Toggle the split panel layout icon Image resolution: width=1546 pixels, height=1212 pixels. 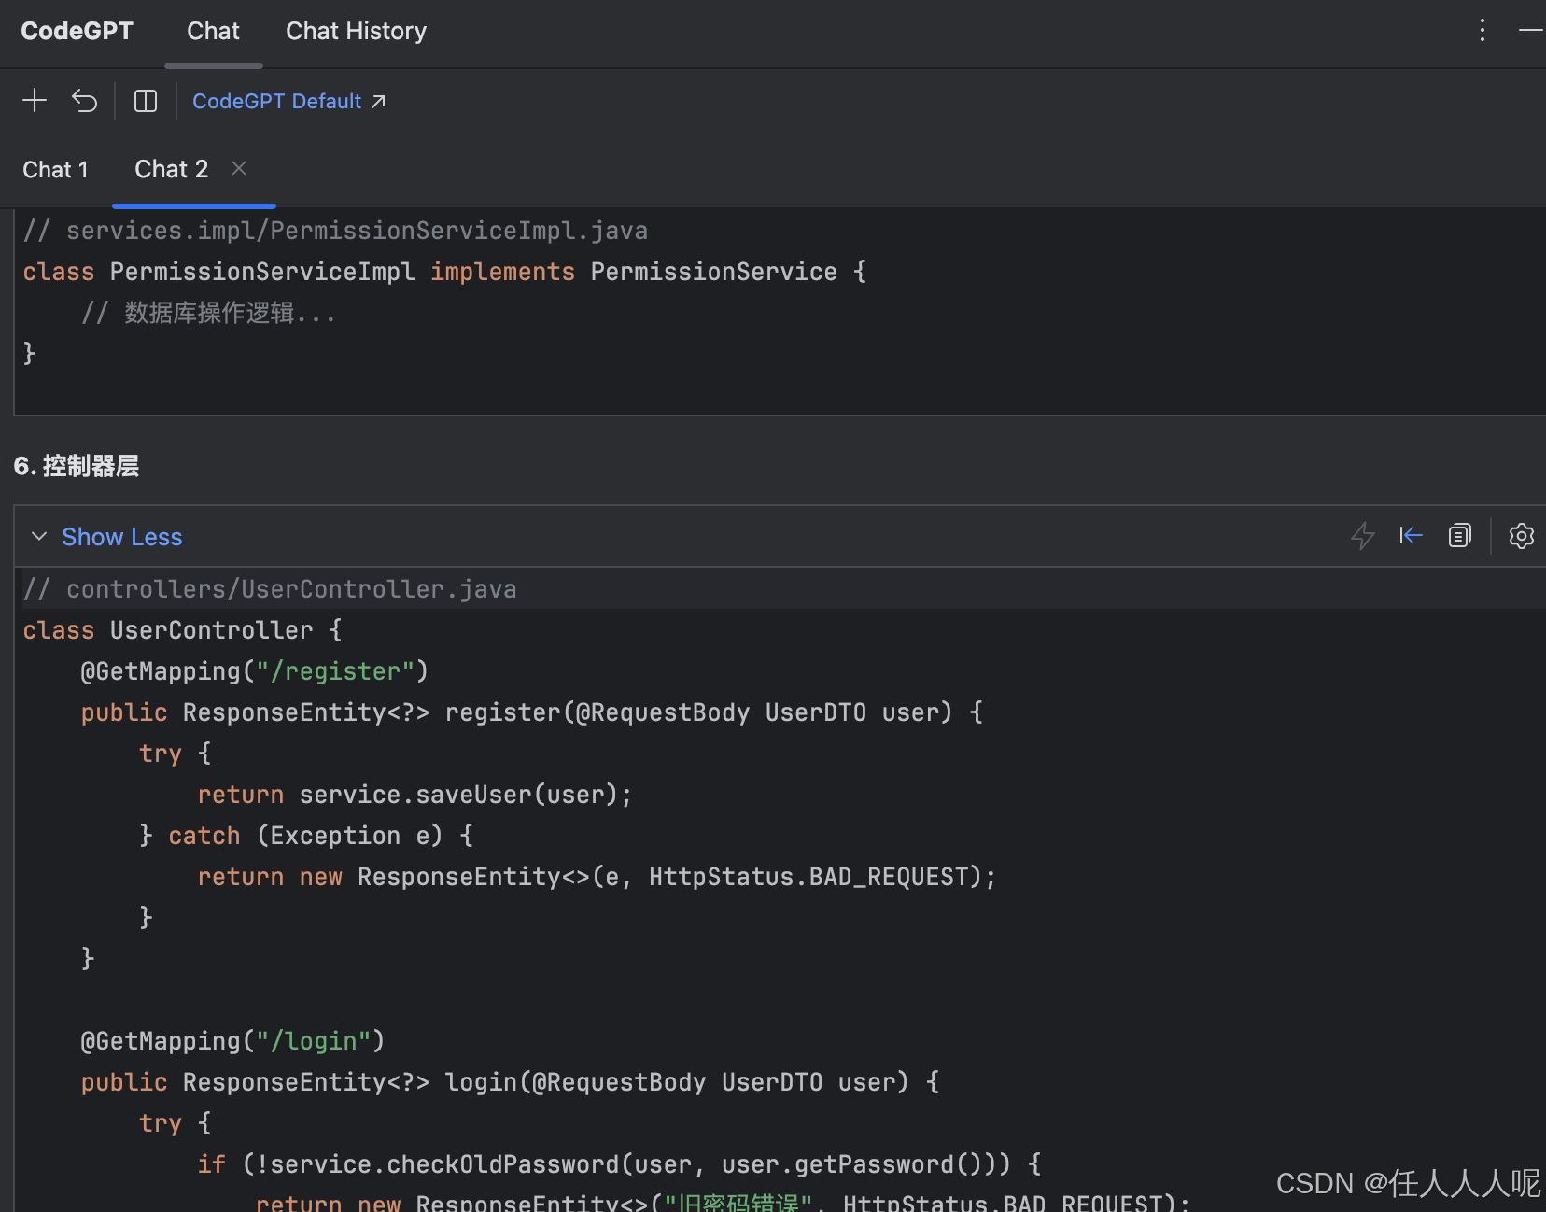(146, 101)
